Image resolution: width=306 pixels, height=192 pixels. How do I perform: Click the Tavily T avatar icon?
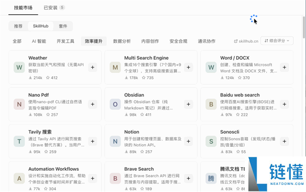coord(19,141)
